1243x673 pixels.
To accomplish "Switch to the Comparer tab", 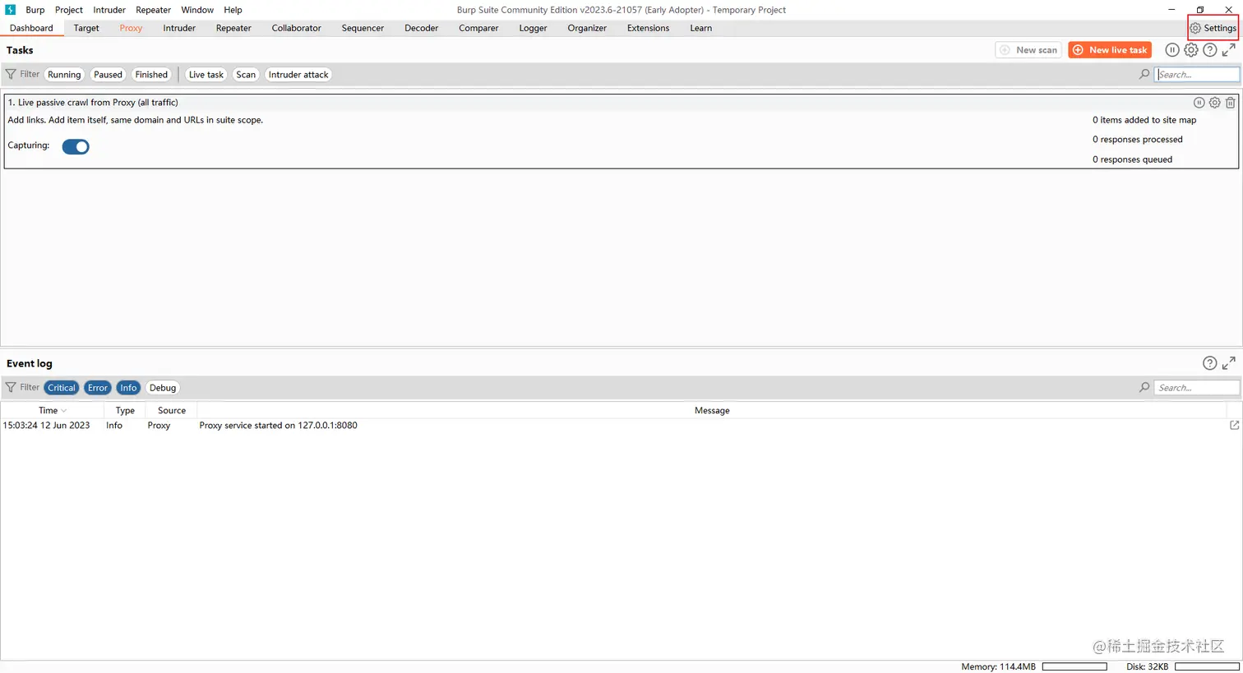I will [478, 28].
